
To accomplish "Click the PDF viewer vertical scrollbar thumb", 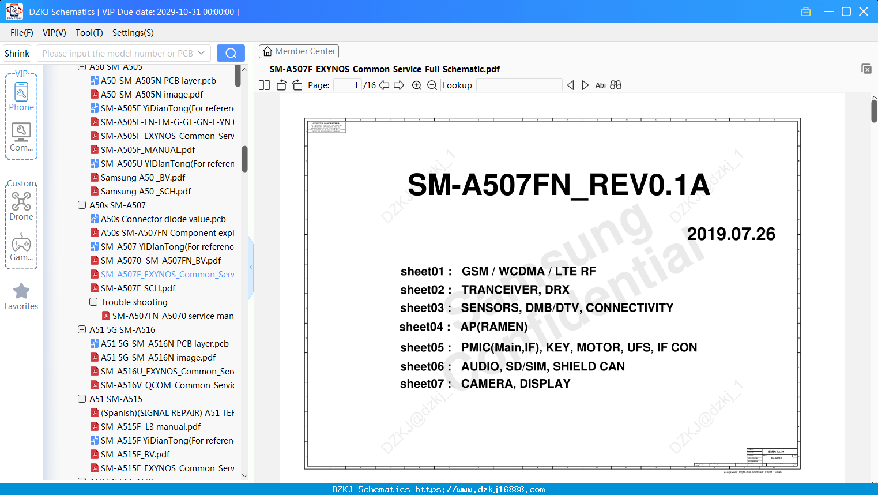I will [x=874, y=111].
